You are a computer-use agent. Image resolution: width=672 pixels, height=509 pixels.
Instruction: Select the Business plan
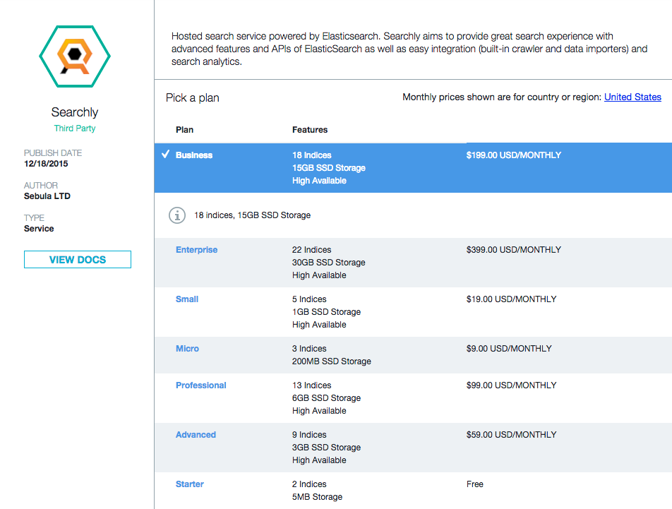pyautogui.click(x=194, y=155)
